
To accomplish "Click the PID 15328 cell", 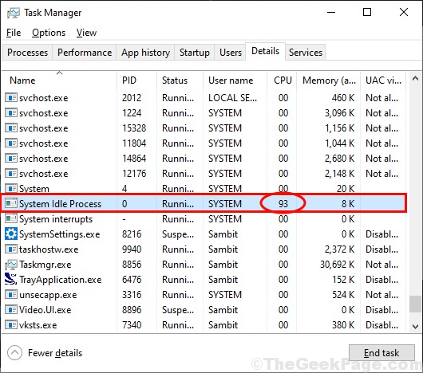I will (134, 128).
